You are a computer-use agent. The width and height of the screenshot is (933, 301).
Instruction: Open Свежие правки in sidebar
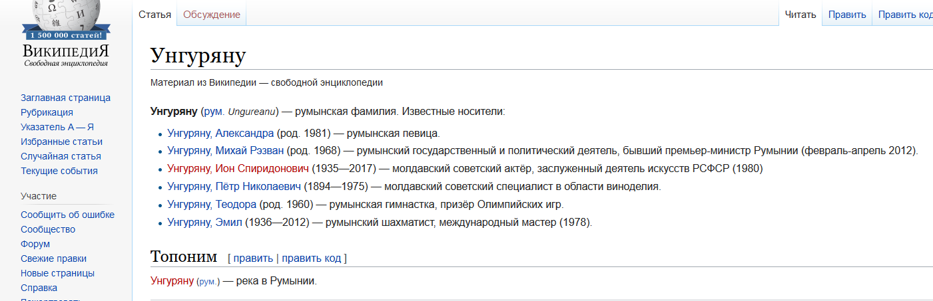[x=53, y=258]
